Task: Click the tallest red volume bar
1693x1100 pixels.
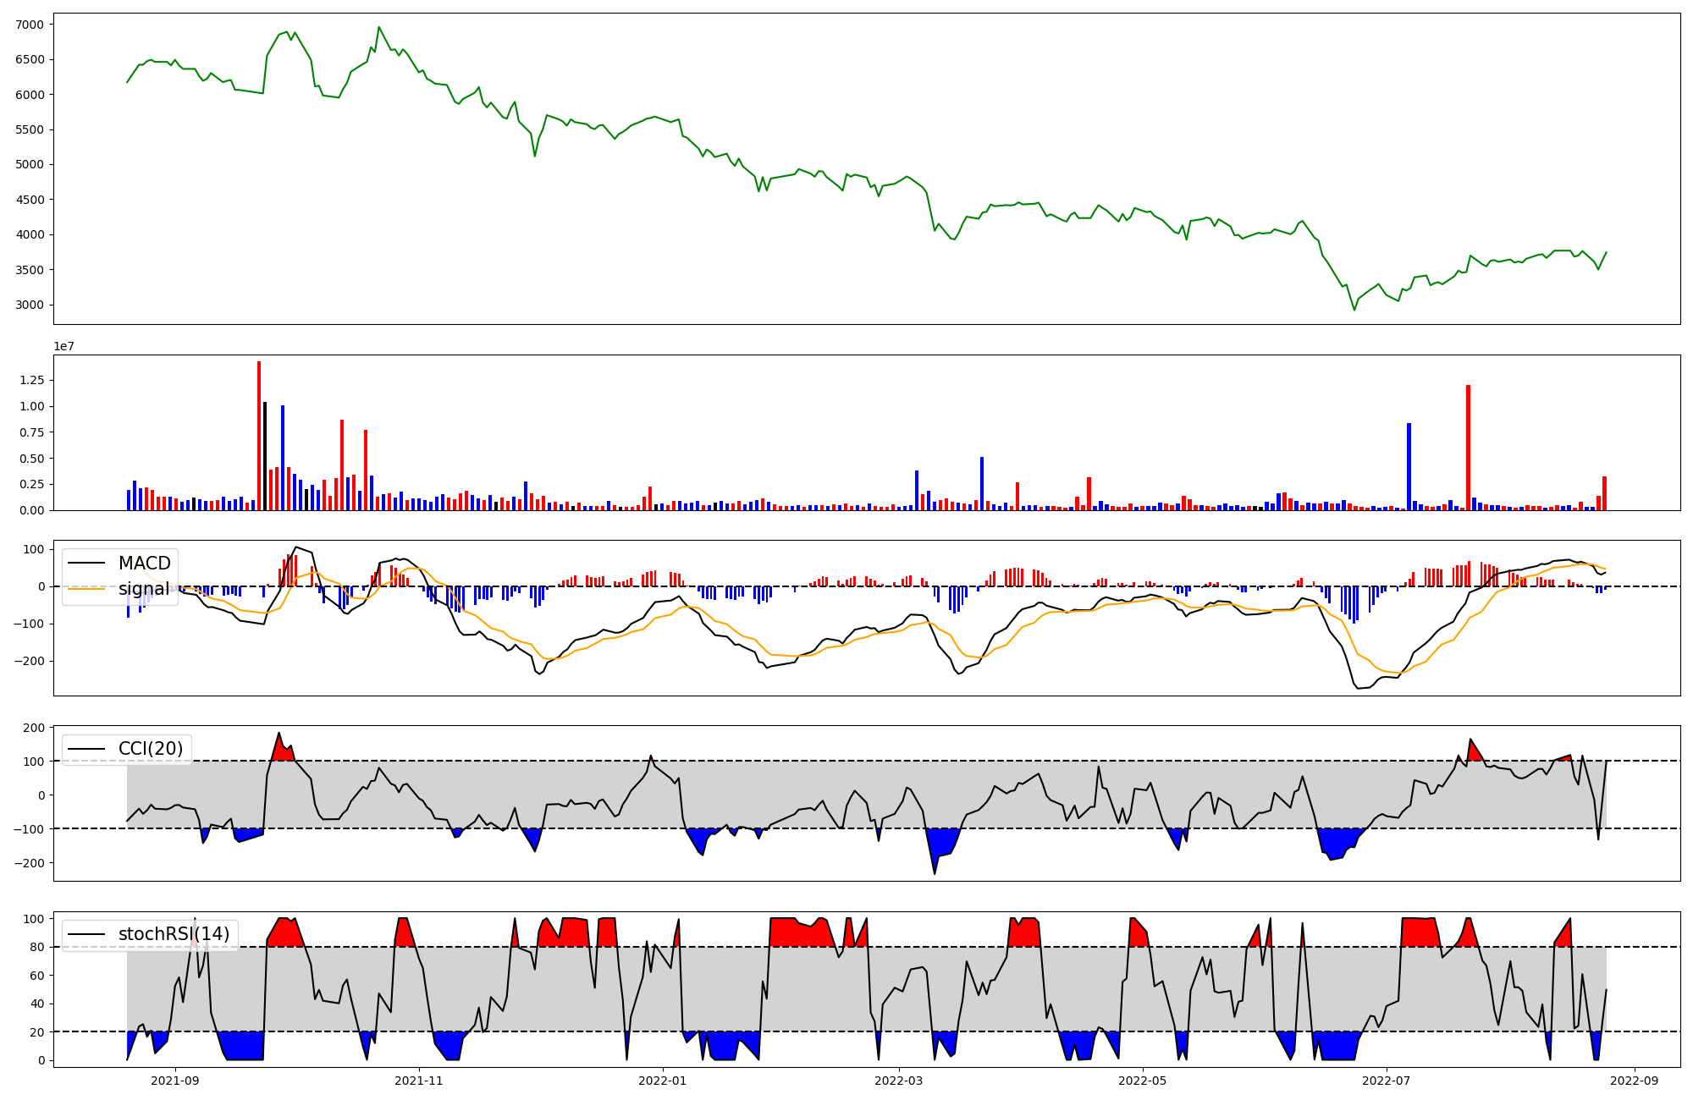Action: (259, 436)
